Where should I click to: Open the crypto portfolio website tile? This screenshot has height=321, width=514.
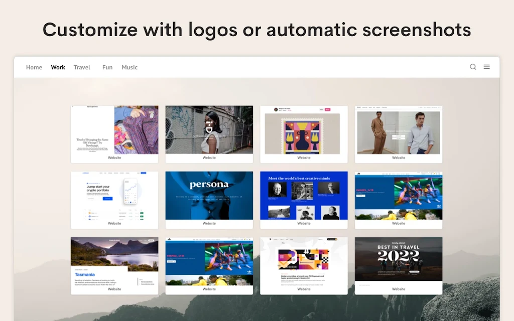114,200
